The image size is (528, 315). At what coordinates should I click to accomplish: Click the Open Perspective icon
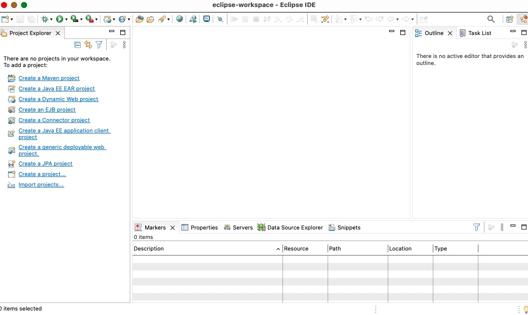click(x=510, y=19)
